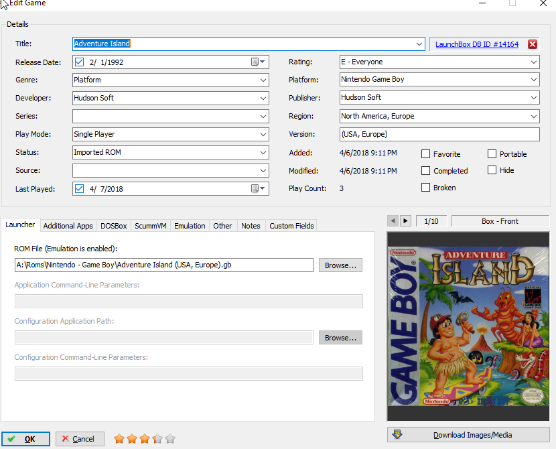Set the rating to two stars
This screenshot has width=556, height=449.
pyautogui.click(x=132, y=439)
